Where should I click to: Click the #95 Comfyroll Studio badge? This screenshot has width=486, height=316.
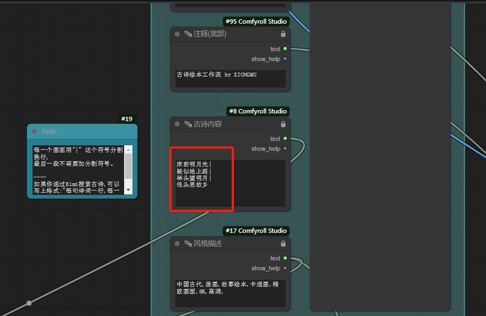(x=256, y=21)
